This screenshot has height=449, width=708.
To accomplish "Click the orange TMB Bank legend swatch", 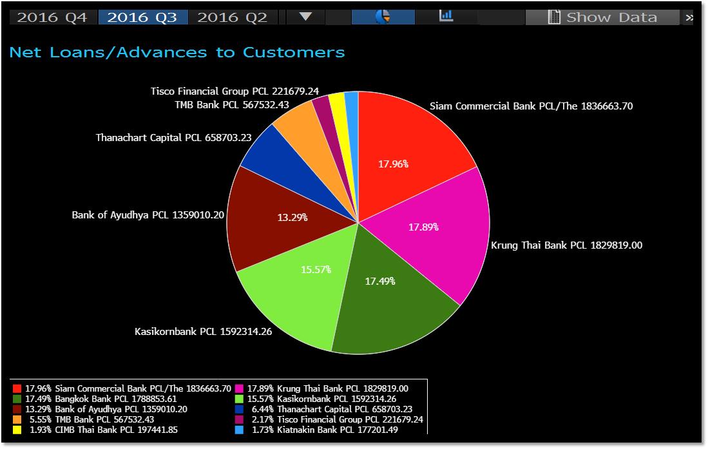I will pyautogui.click(x=17, y=419).
